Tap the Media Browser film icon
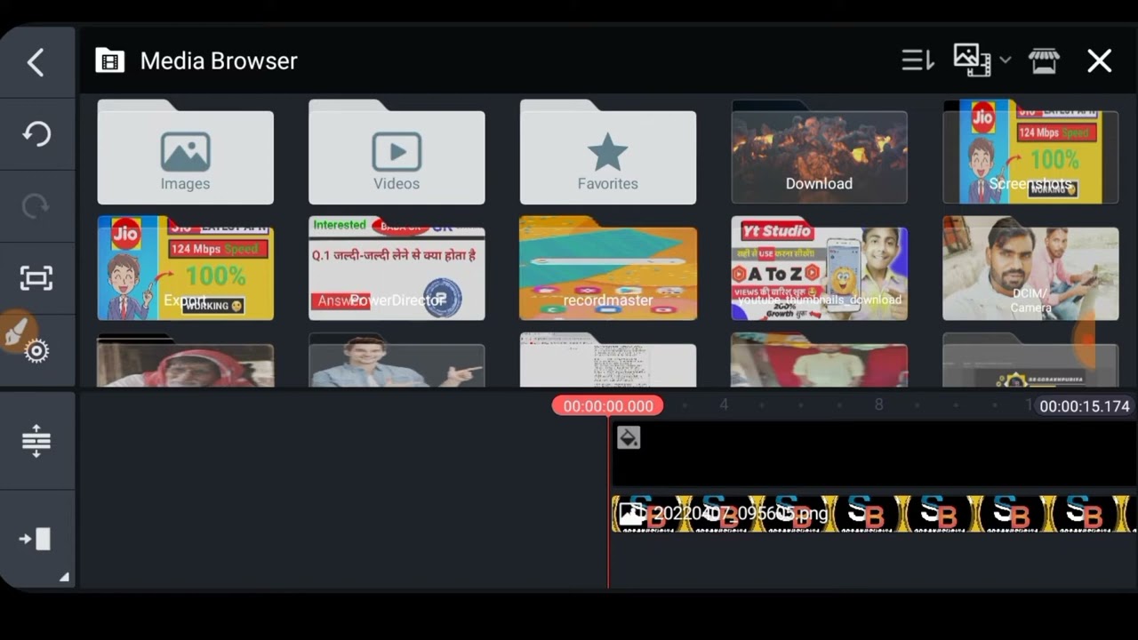1138x640 pixels. (x=109, y=60)
